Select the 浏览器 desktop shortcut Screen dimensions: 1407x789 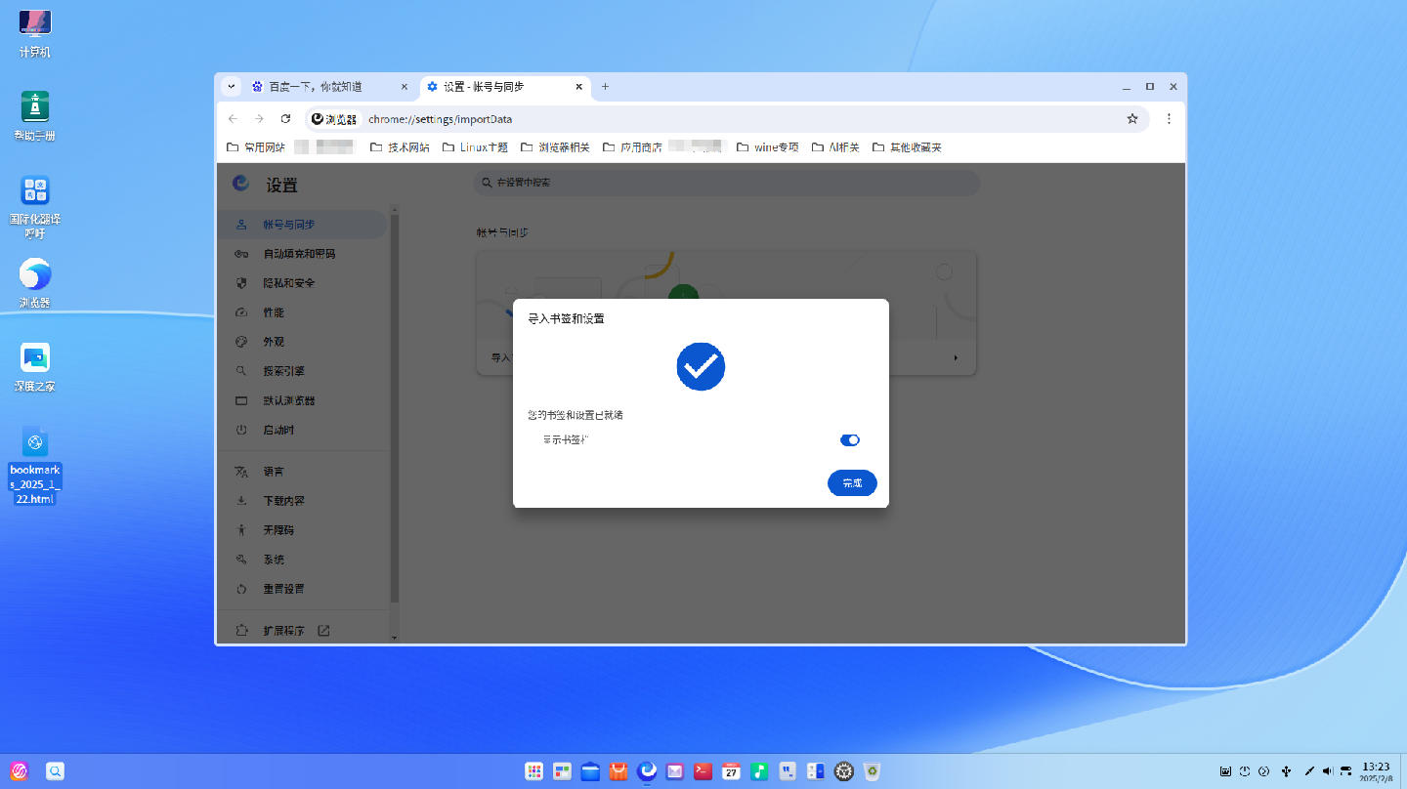pos(35,283)
